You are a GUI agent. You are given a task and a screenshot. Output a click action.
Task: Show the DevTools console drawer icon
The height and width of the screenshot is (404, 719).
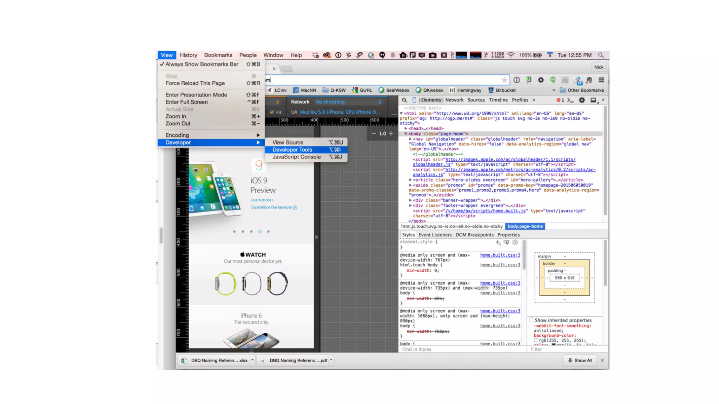click(x=570, y=100)
